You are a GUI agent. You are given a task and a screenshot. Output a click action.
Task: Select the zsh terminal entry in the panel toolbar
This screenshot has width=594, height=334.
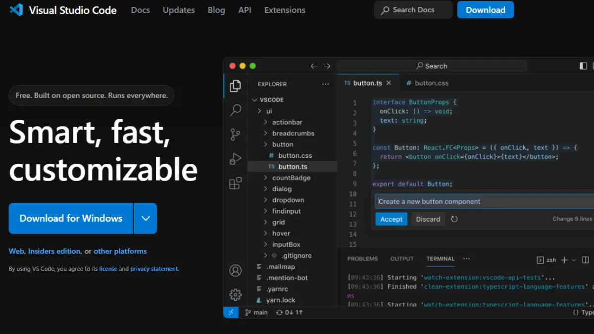click(x=546, y=260)
